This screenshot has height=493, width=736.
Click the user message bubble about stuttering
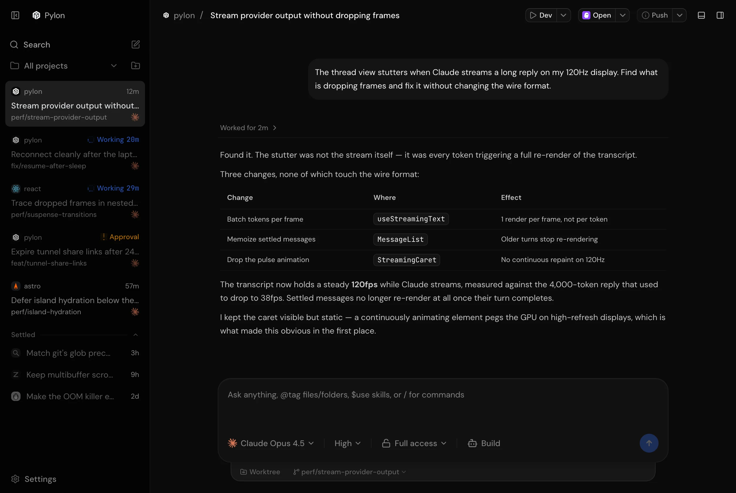(488, 79)
